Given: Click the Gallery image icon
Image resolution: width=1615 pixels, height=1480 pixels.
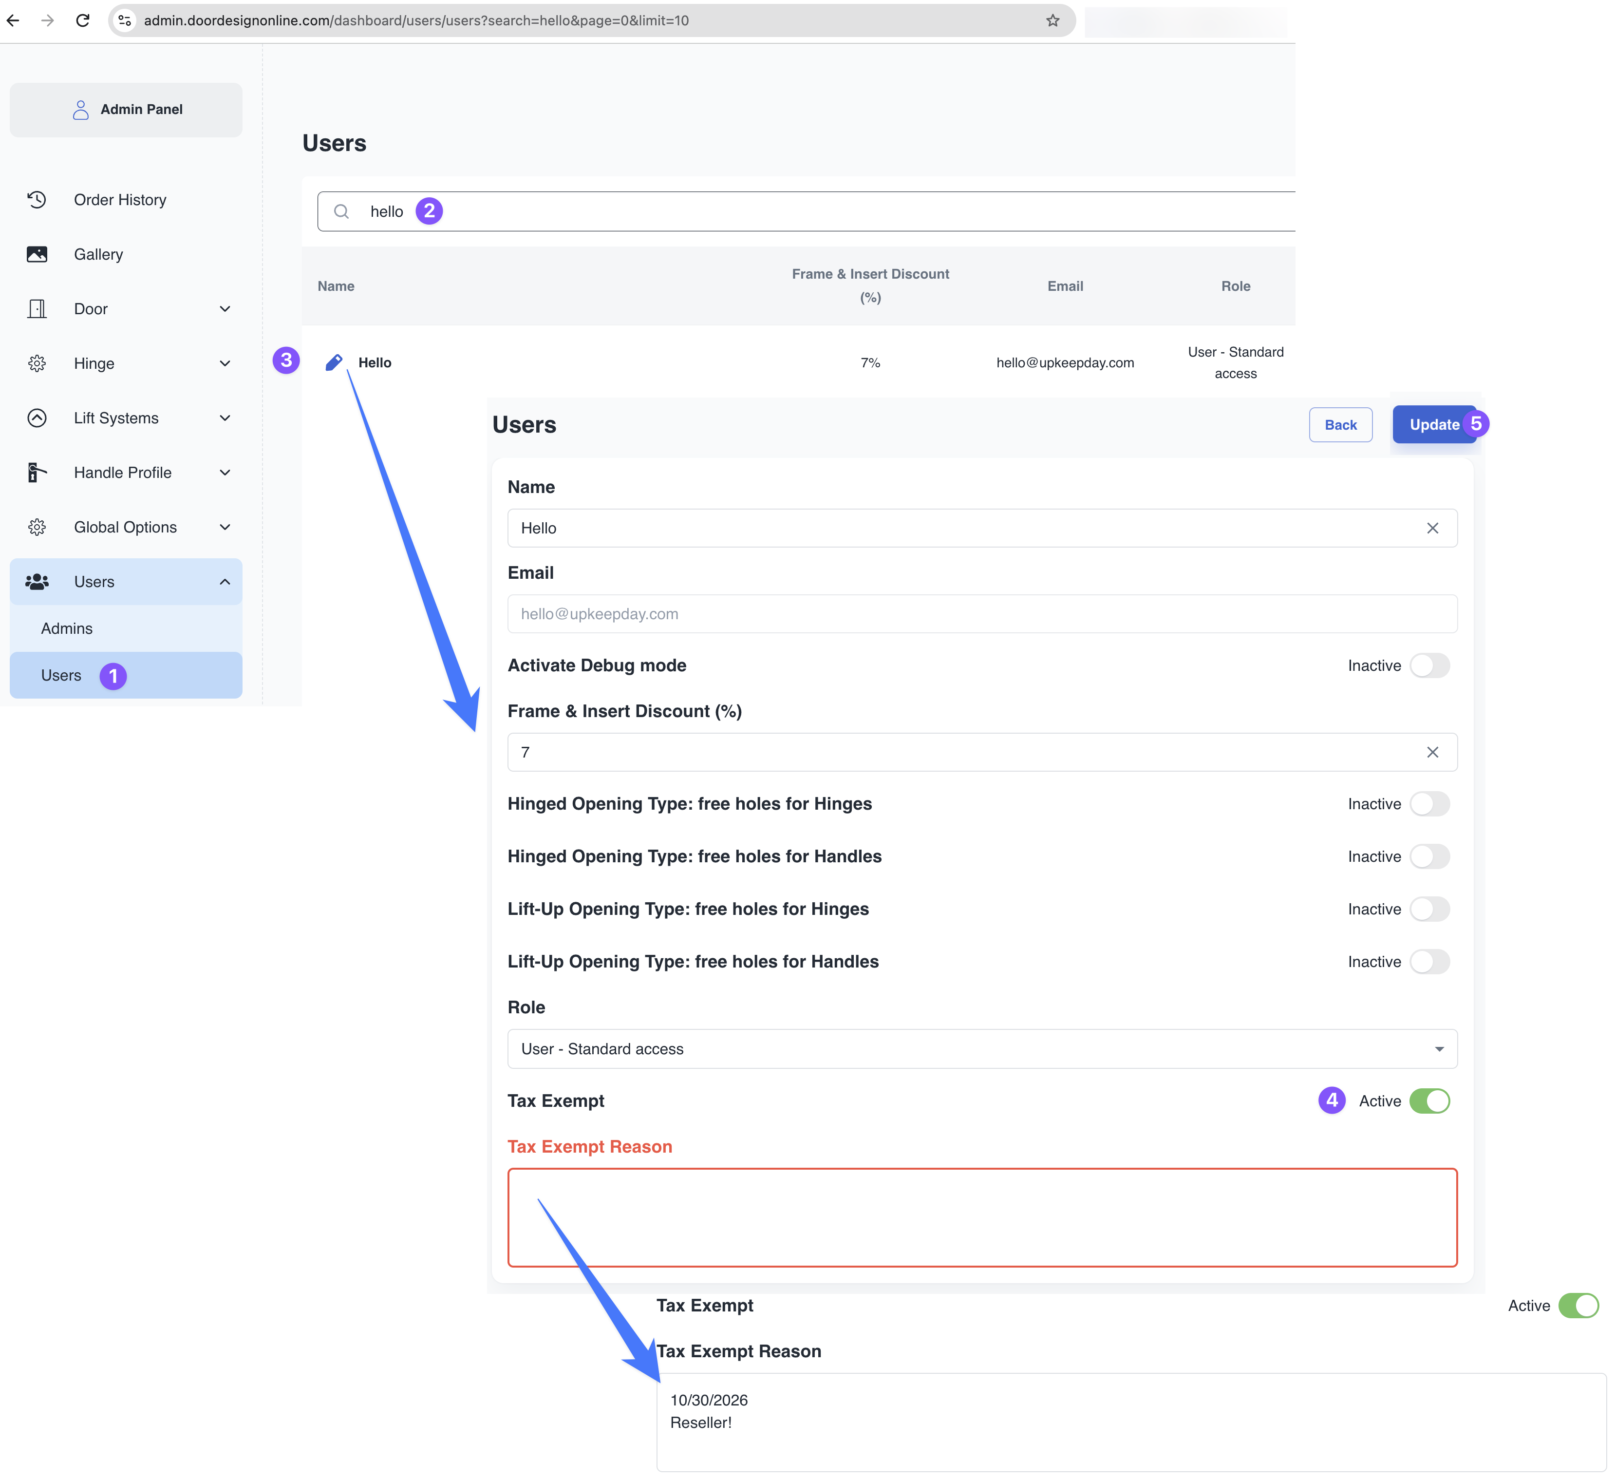Looking at the screenshot, I should point(37,254).
